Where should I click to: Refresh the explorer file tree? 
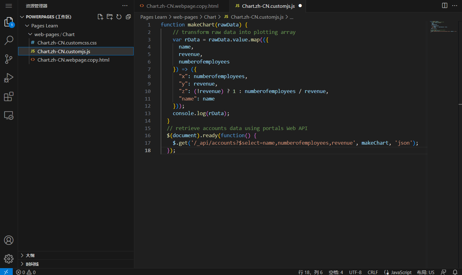(x=119, y=17)
